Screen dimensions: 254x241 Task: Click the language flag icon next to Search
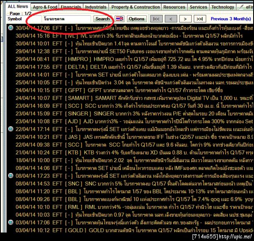pyautogui.click(x=119, y=19)
